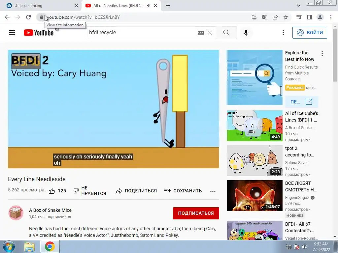Subscribe with ПОДПИСАТЬСЯ button
The height and width of the screenshot is (253, 338).
click(196, 213)
